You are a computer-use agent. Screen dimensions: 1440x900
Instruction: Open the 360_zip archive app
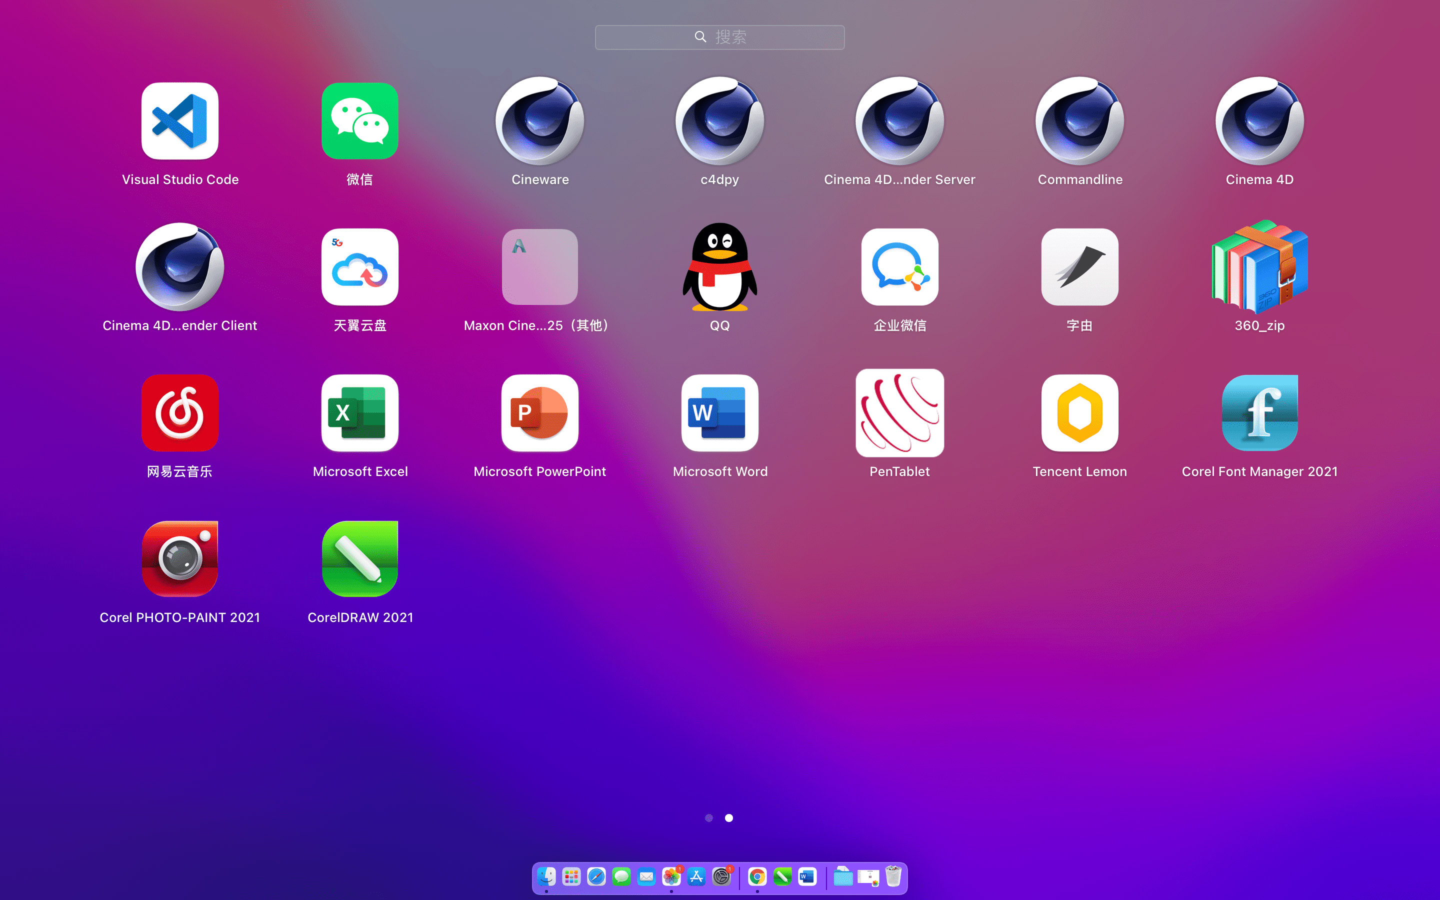click(x=1259, y=266)
